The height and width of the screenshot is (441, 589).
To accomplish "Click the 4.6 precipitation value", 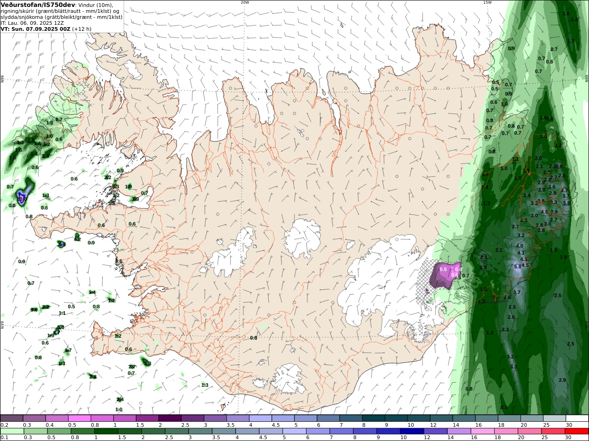I will pyautogui.click(x=544, y=212).
